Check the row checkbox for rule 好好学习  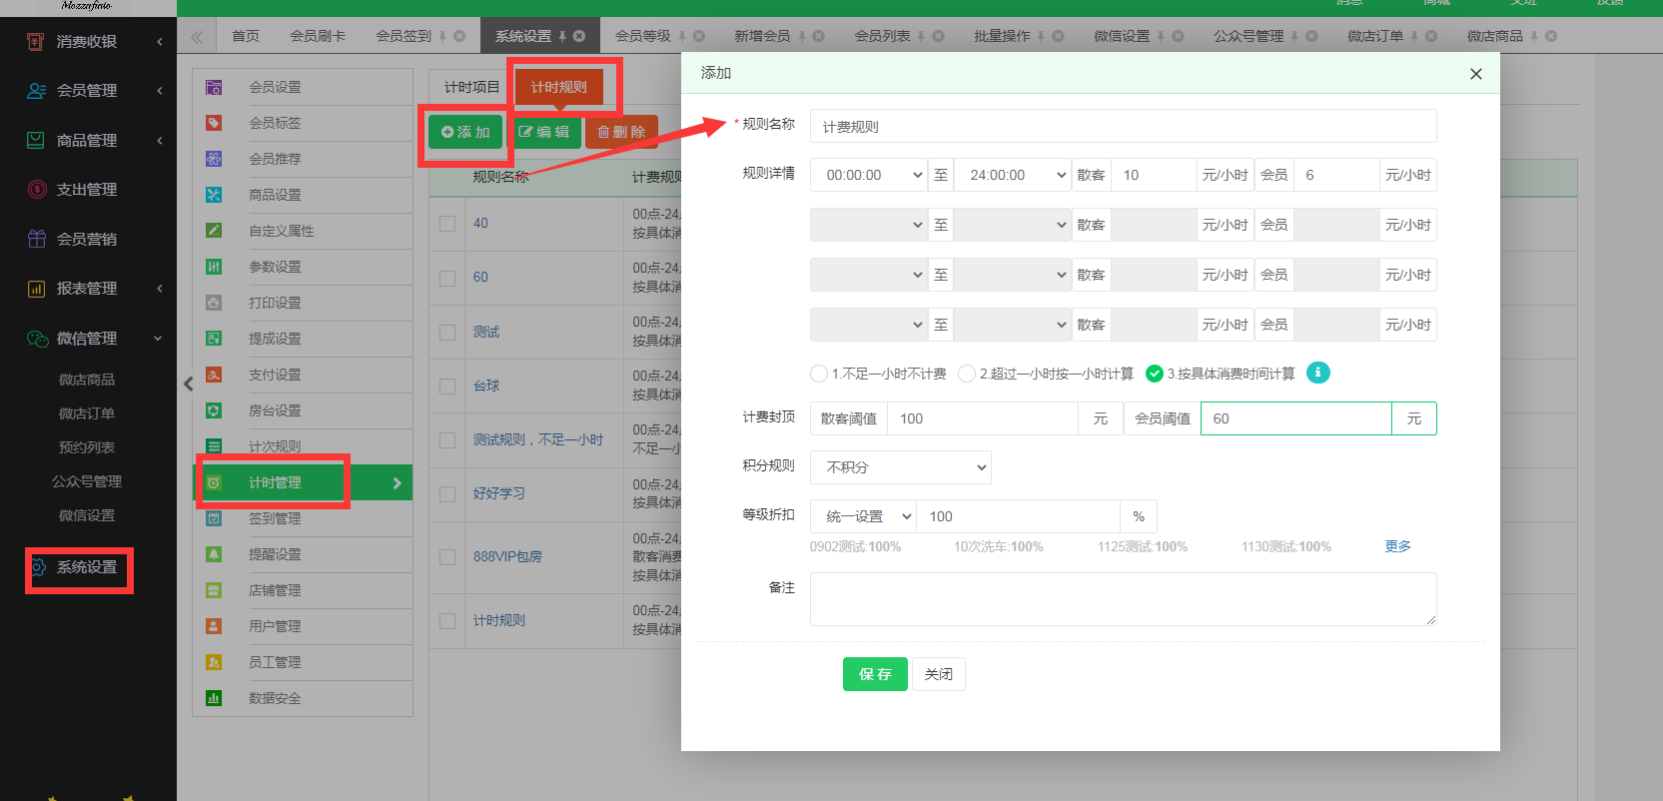(447, 493)
